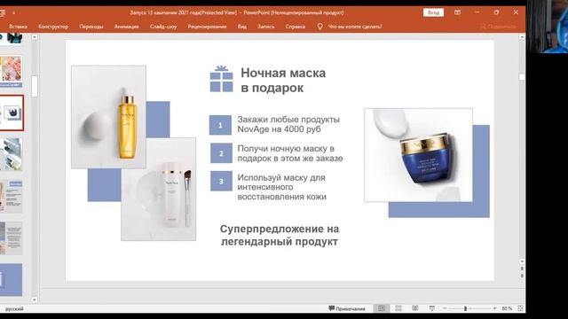Open the Конструктор ribbon tab

pos(53,27)
